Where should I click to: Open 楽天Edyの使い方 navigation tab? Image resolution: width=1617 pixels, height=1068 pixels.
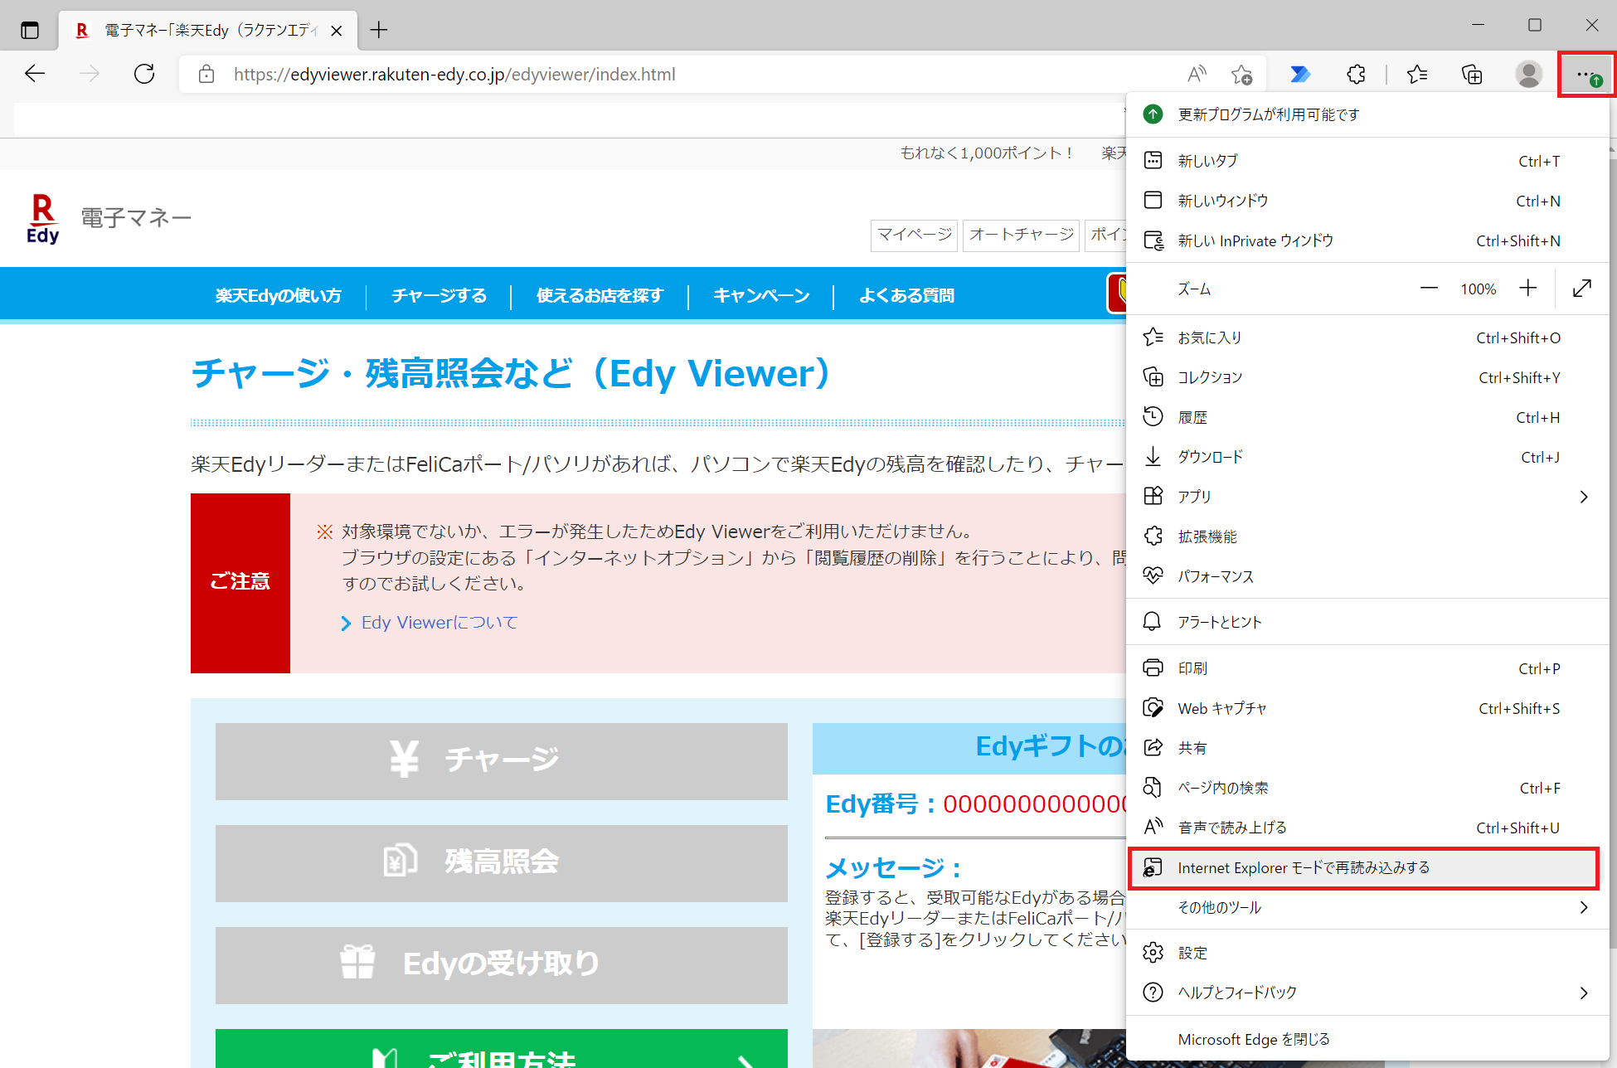point(279,295)
